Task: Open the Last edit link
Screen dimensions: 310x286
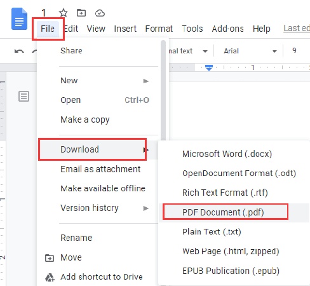Action: (297, 28)
